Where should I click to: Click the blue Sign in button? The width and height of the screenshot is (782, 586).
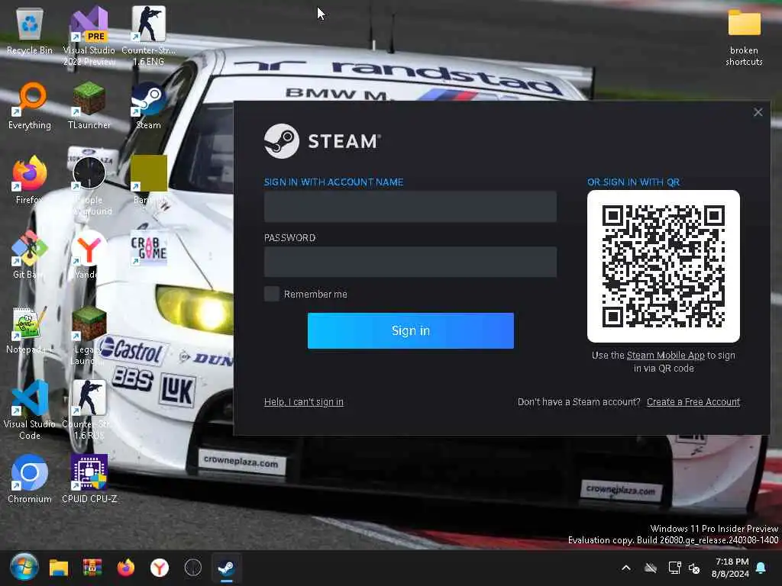click(x=410, y=331)
